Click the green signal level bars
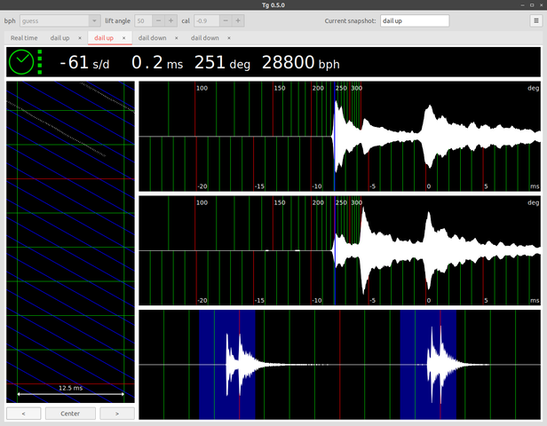This screenshot has width=547, height=426. tap(40, 62)
